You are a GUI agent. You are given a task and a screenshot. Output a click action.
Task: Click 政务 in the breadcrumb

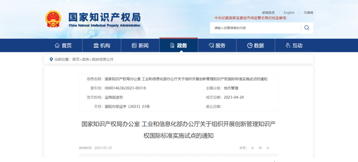(x=86, y=59)
